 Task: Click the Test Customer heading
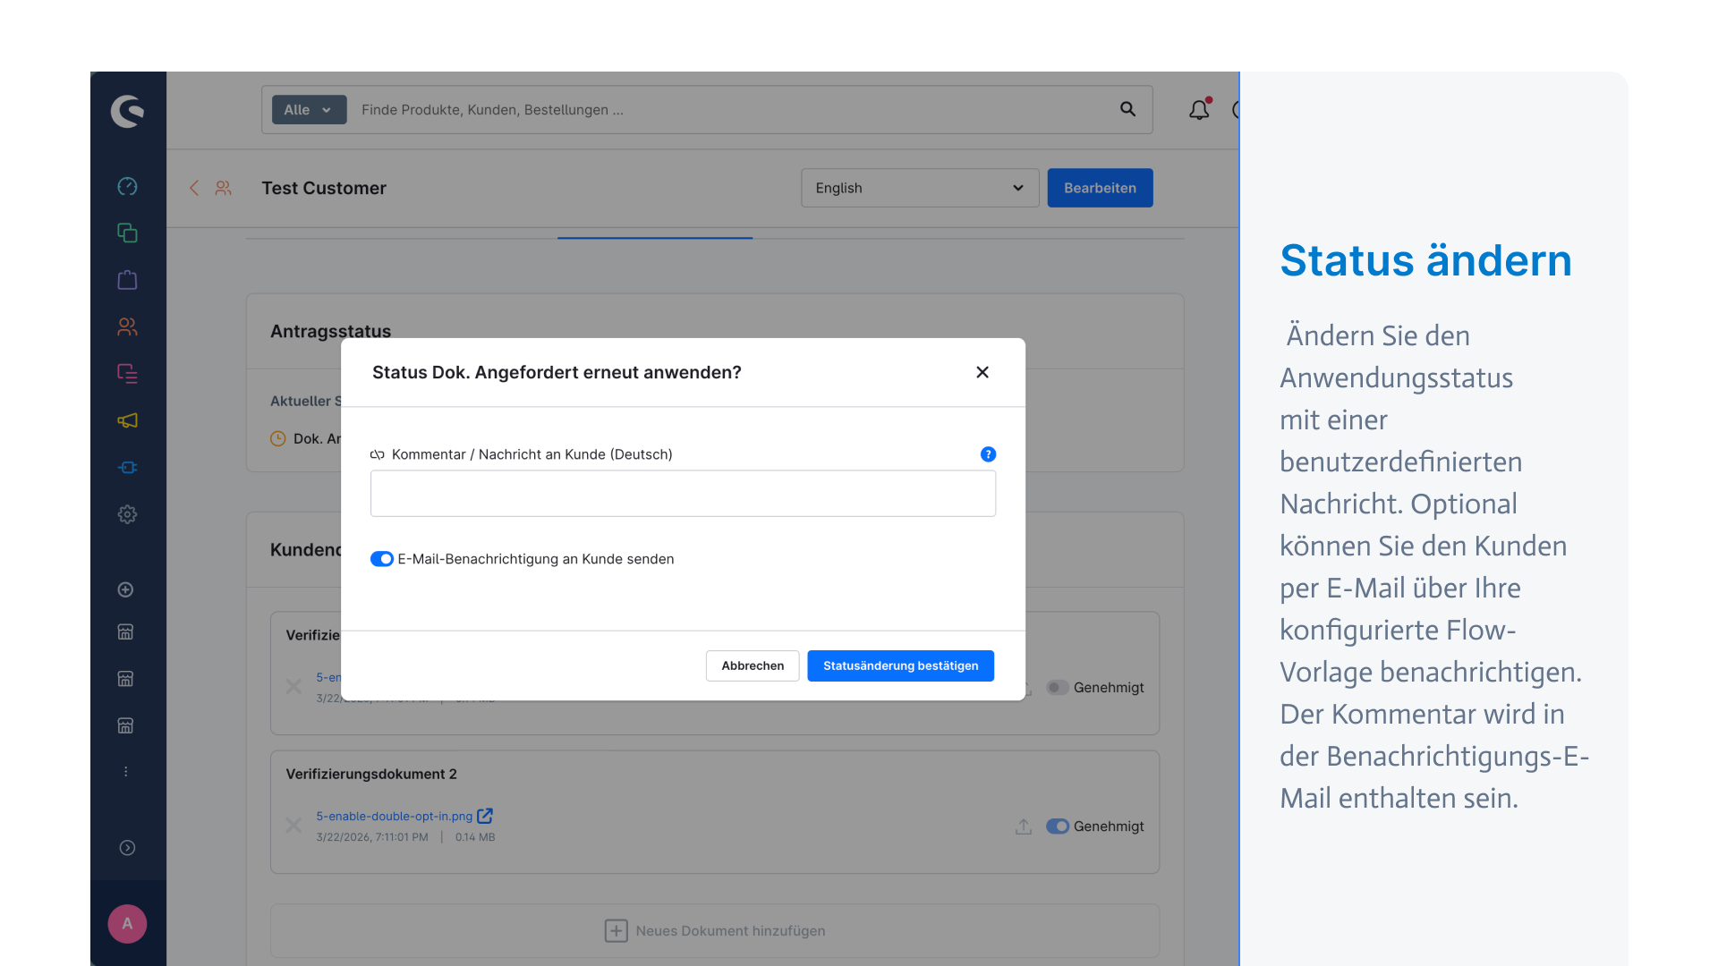(x=324, y=188)
